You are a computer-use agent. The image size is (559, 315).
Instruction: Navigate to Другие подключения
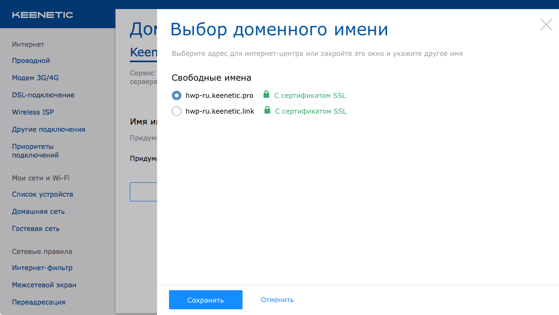[x=49, y=129]
